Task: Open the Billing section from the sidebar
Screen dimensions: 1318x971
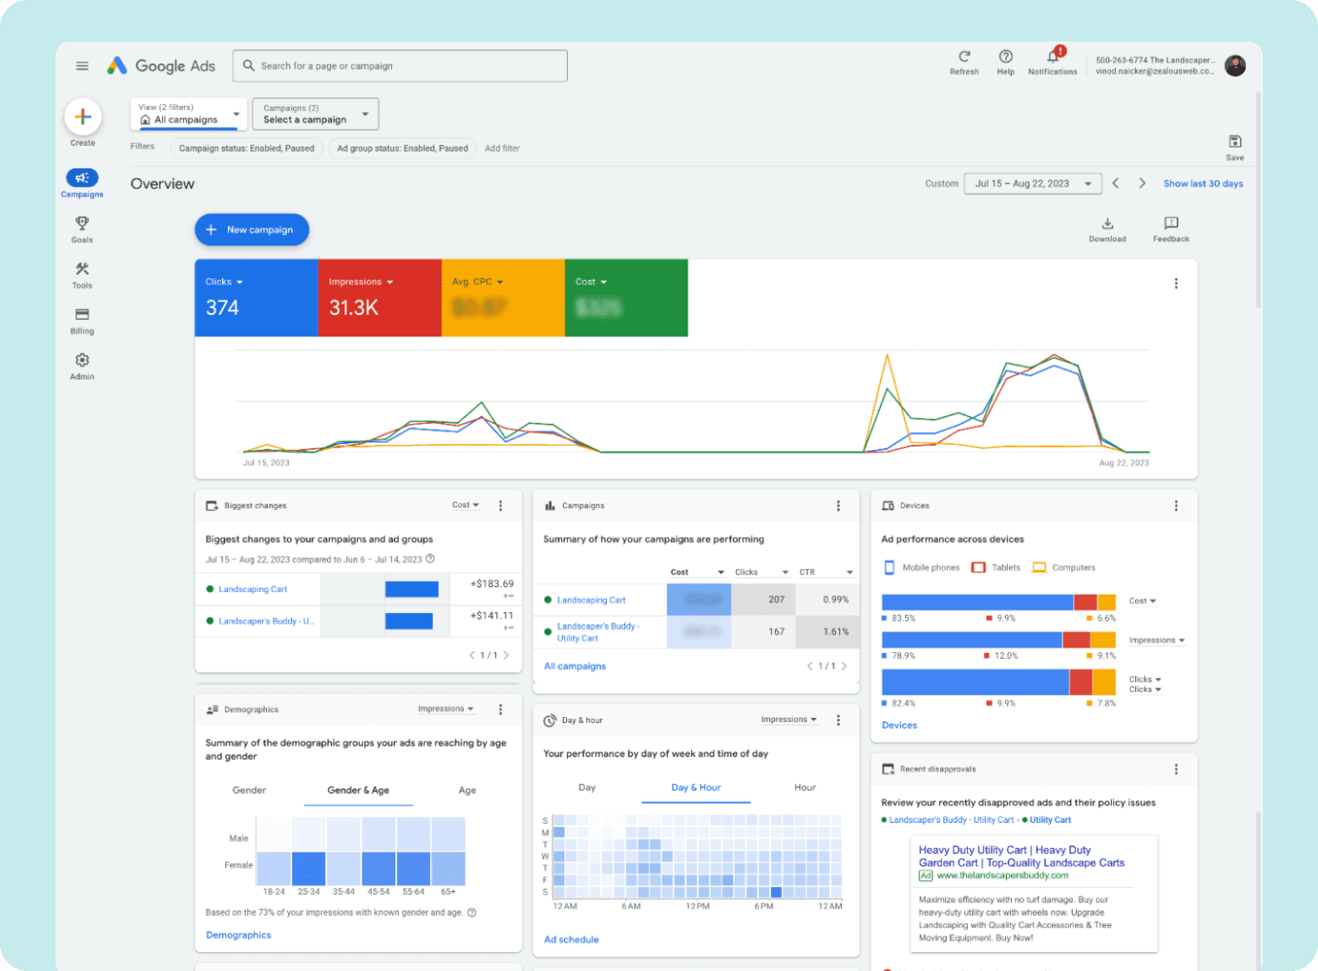Action: [82, 321]
